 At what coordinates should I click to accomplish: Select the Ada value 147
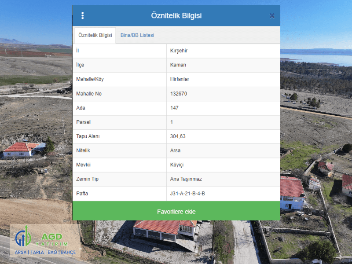pos(174,108)
